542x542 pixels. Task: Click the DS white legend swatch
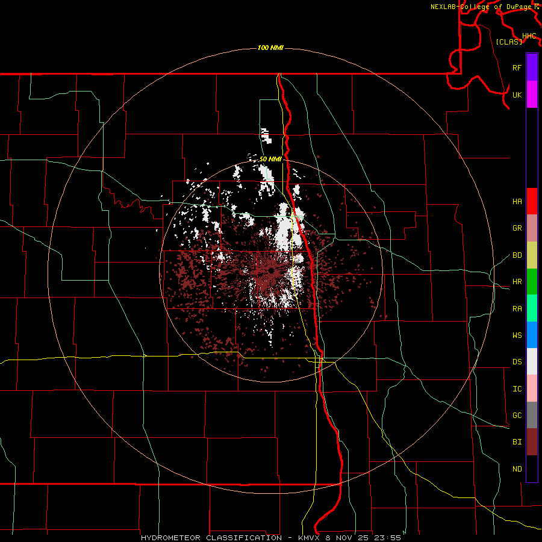tap(532, 361)
